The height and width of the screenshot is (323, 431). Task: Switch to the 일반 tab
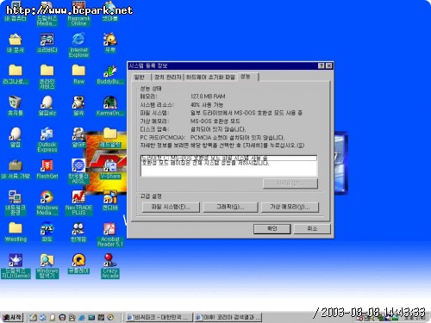tap(140, 78)
